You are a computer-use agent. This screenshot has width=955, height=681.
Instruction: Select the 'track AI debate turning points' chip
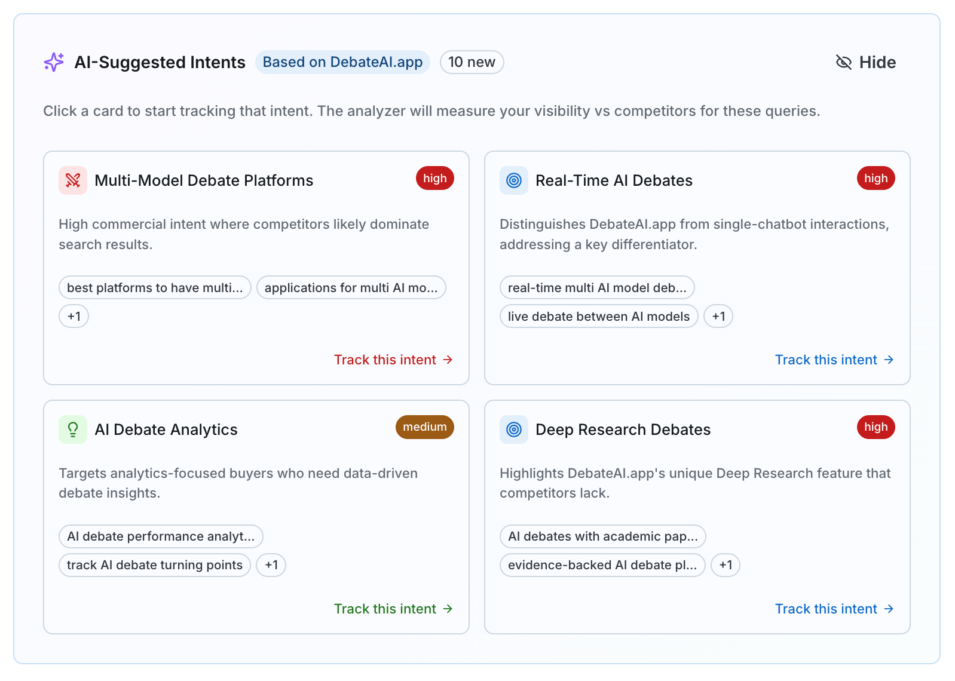155,565
